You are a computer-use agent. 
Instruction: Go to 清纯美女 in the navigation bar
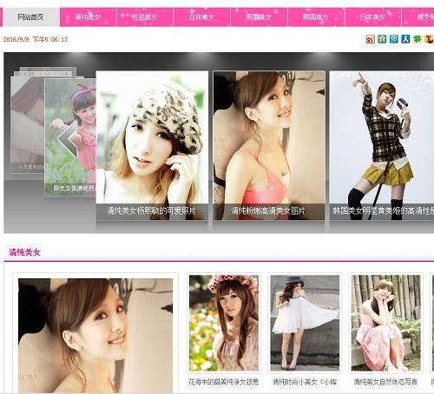click(88, 17)
